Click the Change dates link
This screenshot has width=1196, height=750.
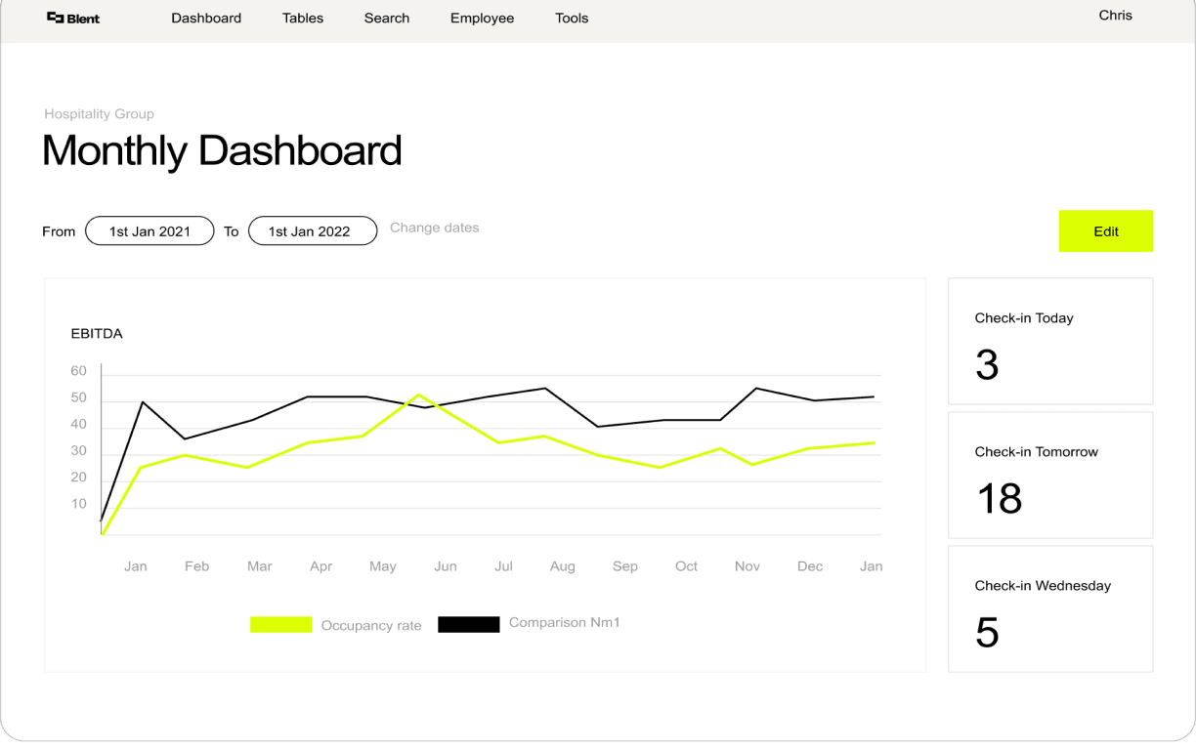tap(435, 228)
